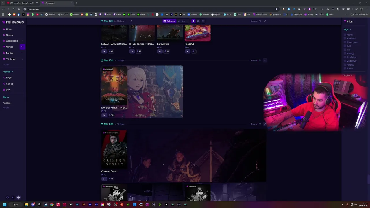Play the FATAL FRAME 2 trailer
The image size is (370, 208).
click(104, 51)
